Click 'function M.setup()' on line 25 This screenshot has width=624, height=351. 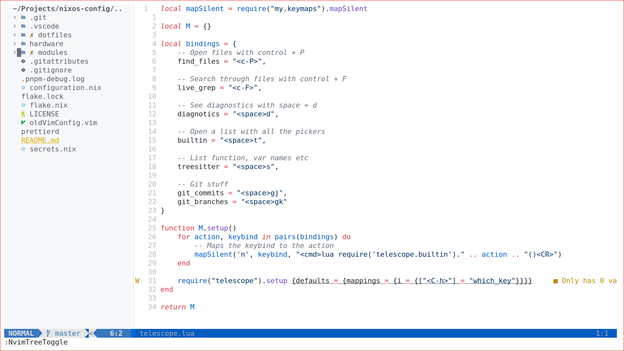(199, 228)
